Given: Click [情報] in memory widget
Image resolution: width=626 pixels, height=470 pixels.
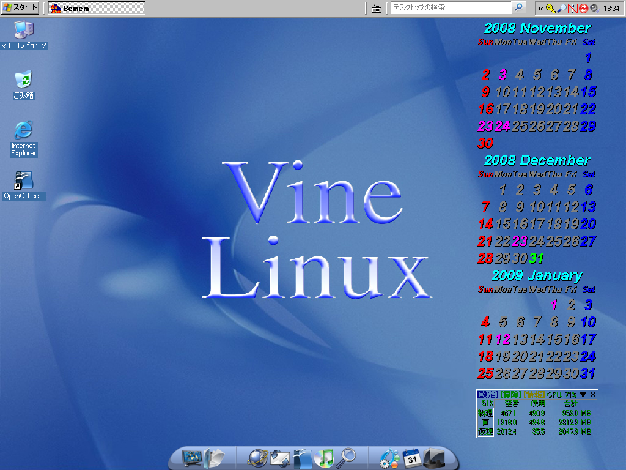Looking at the screenshot, I should pyautogui.click(x=534, y=395).
